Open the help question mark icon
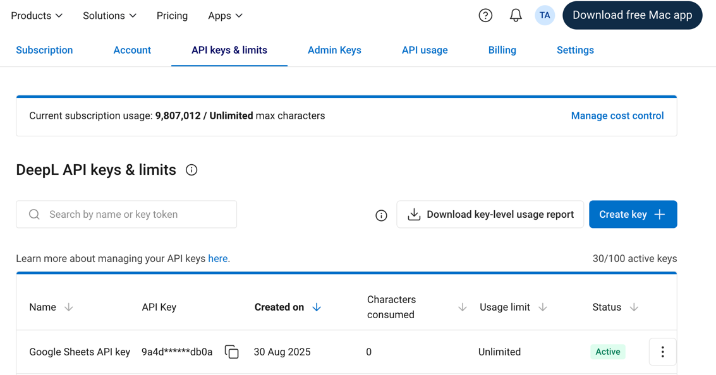The width and height of the screenshot is (716, 375). [485, 16]
